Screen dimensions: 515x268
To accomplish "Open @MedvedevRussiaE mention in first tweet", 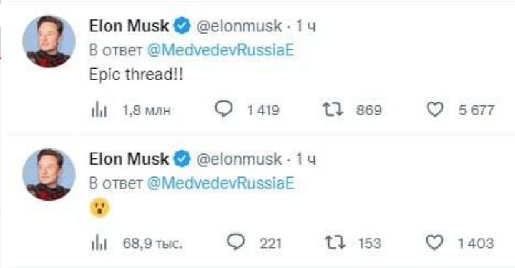I will click(x=223, y=51).
